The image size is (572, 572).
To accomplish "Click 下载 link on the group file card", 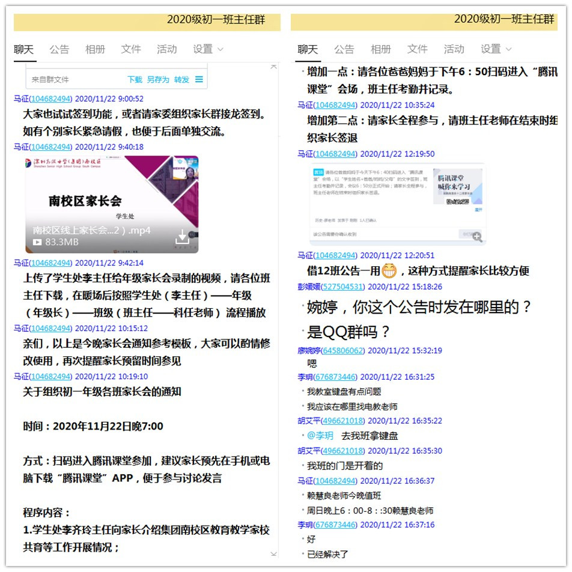I will coord(135,79).
